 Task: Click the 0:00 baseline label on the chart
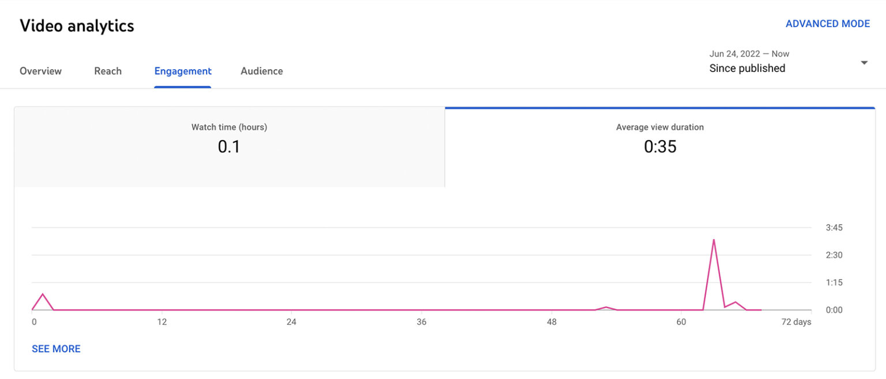(x=834, y=310)
